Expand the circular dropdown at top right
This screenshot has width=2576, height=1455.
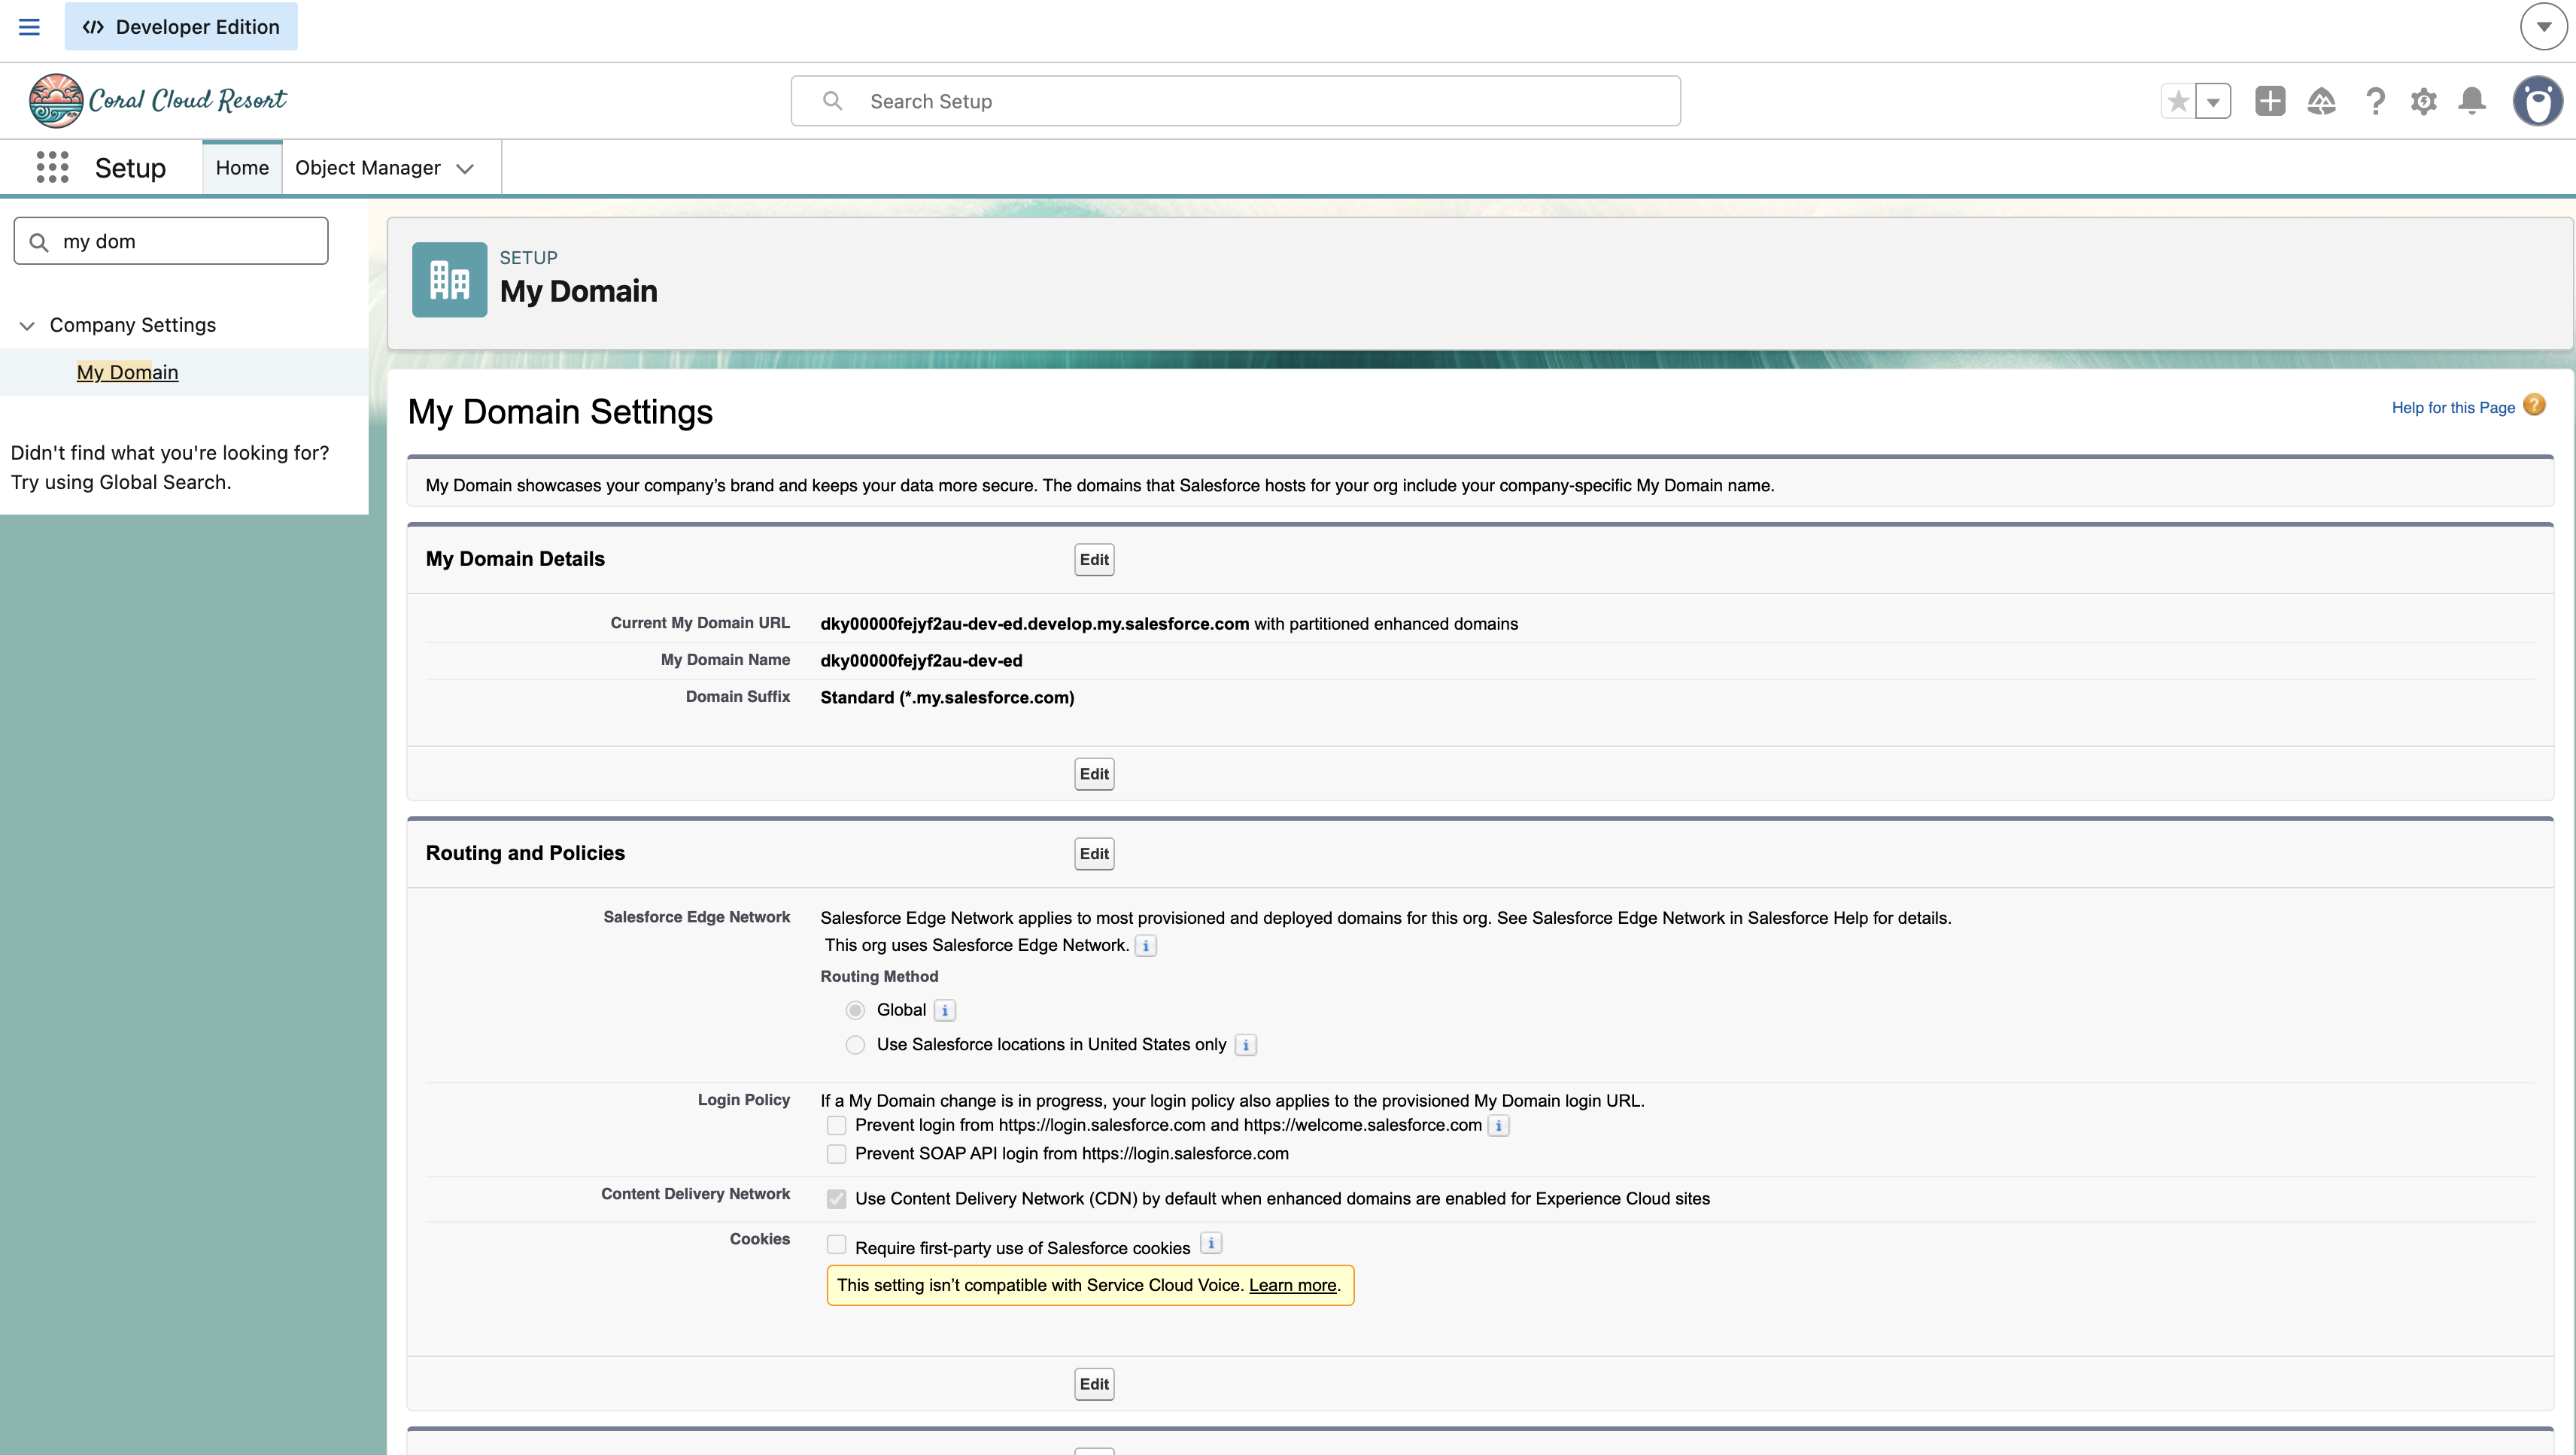(x=2543, y=27)
